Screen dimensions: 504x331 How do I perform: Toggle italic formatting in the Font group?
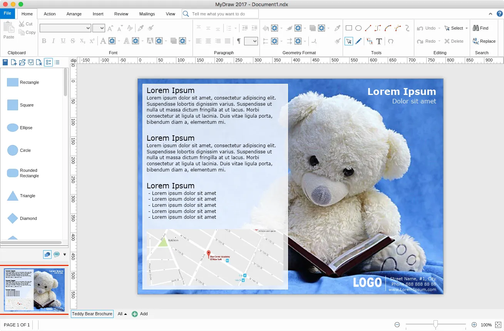click(53, 41)
